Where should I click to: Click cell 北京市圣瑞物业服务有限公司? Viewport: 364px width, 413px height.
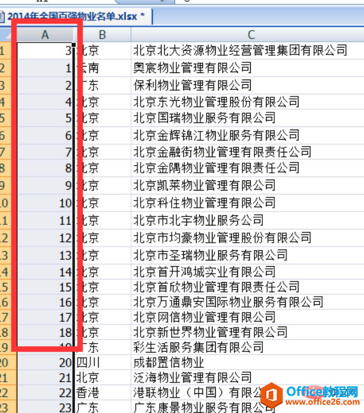248,255
